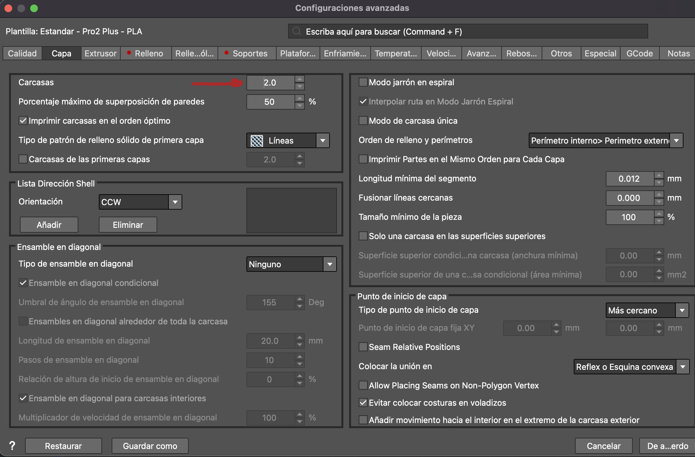The image size is (695, 457).
Task: Uncheck Evitar colocar costuras en voladizos
Action: point(363,403)
